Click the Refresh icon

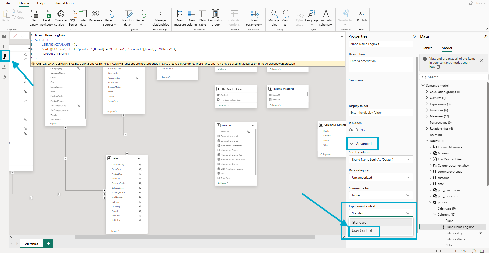click(x=141, y=18)
